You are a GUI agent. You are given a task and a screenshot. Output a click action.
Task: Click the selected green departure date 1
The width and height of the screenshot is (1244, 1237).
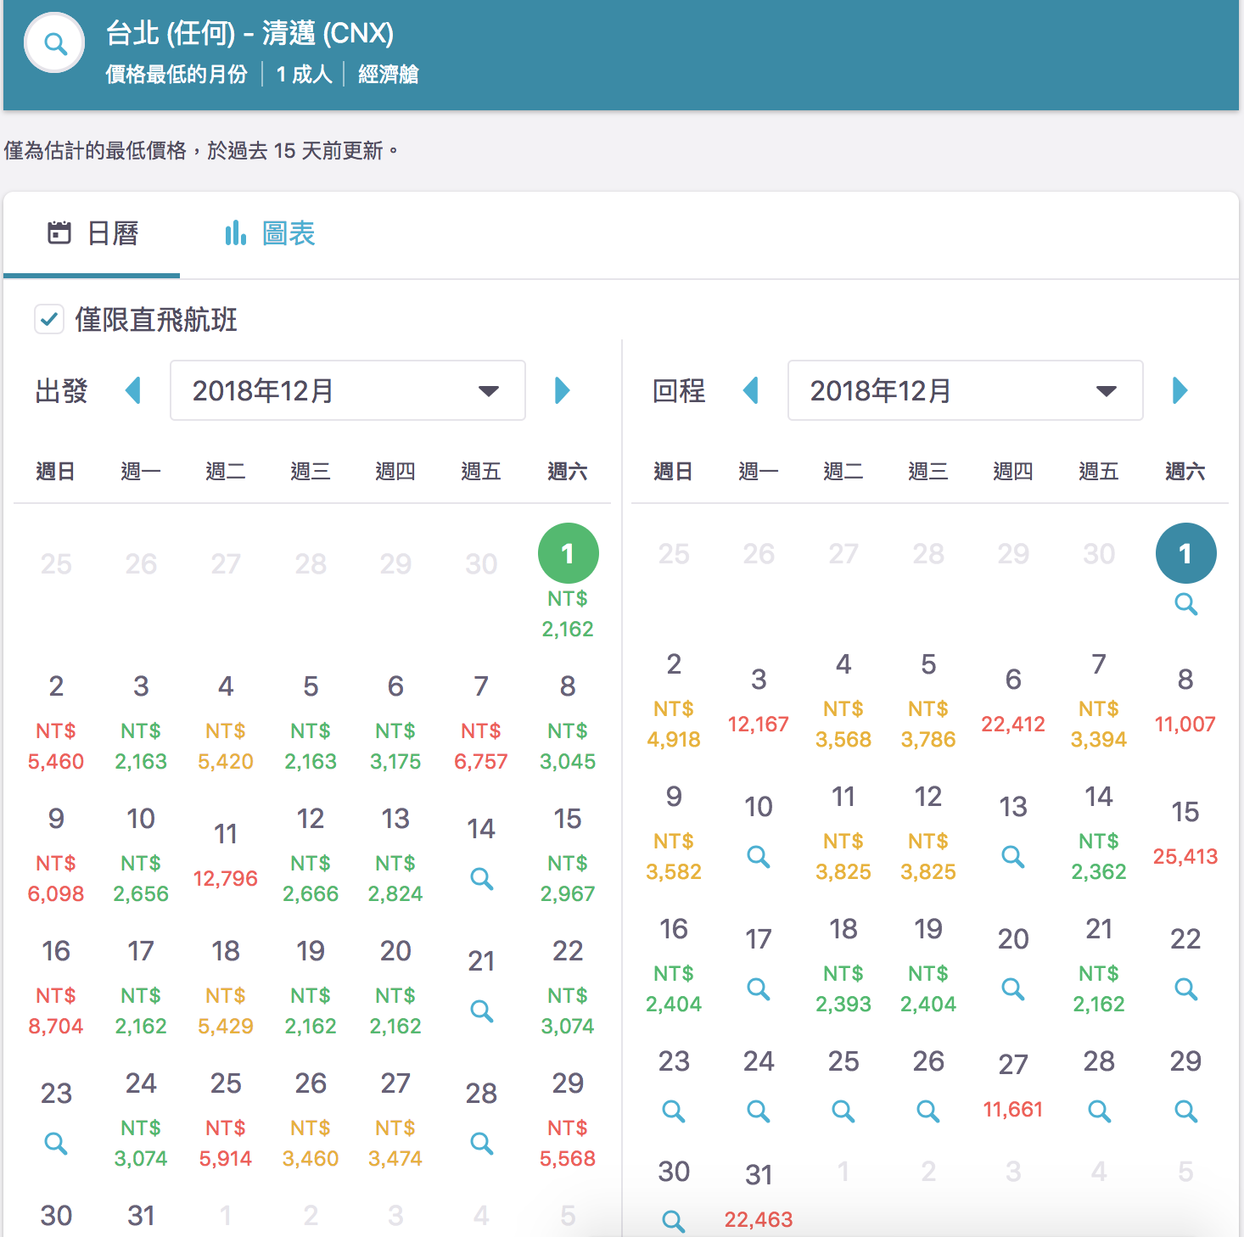click(568, 553)
